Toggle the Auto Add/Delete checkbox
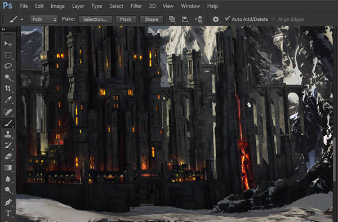This screenshot has height=222, width=338. 227,19
